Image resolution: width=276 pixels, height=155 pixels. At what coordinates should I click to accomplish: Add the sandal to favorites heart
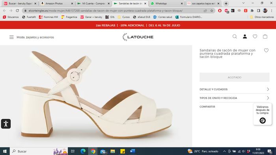point(266,50)
